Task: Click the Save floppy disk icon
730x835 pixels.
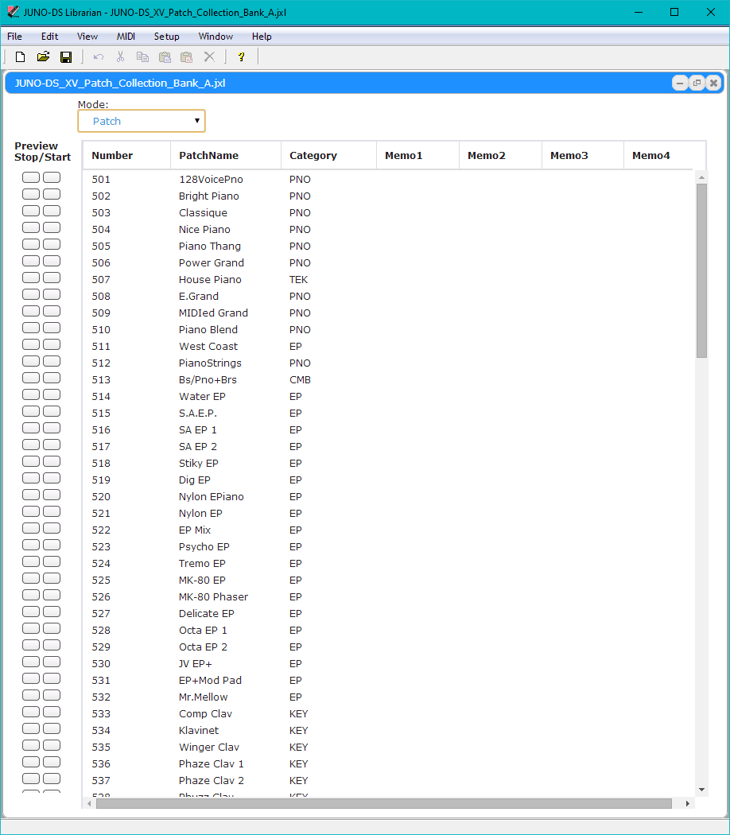Action: pyautogui.click(x=66, y=56)
